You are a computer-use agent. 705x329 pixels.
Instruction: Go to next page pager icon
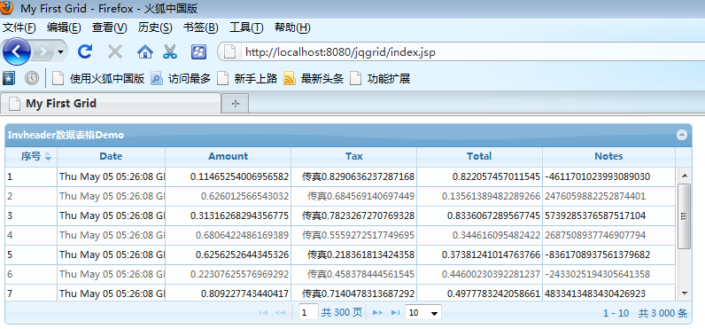click(377, 312)
